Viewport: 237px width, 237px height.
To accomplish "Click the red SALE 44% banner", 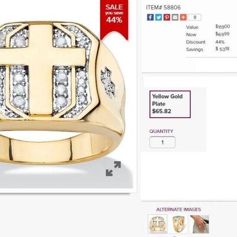I will click(114, 19).
